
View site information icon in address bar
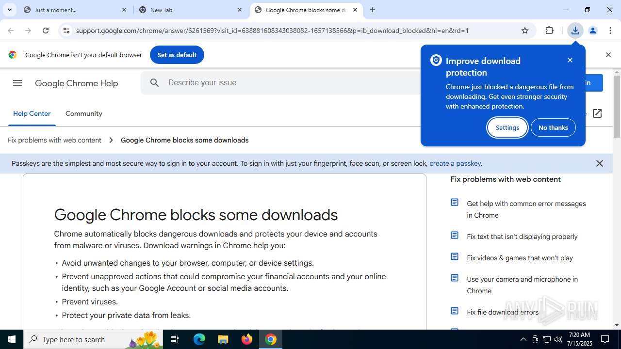(66, 31)
